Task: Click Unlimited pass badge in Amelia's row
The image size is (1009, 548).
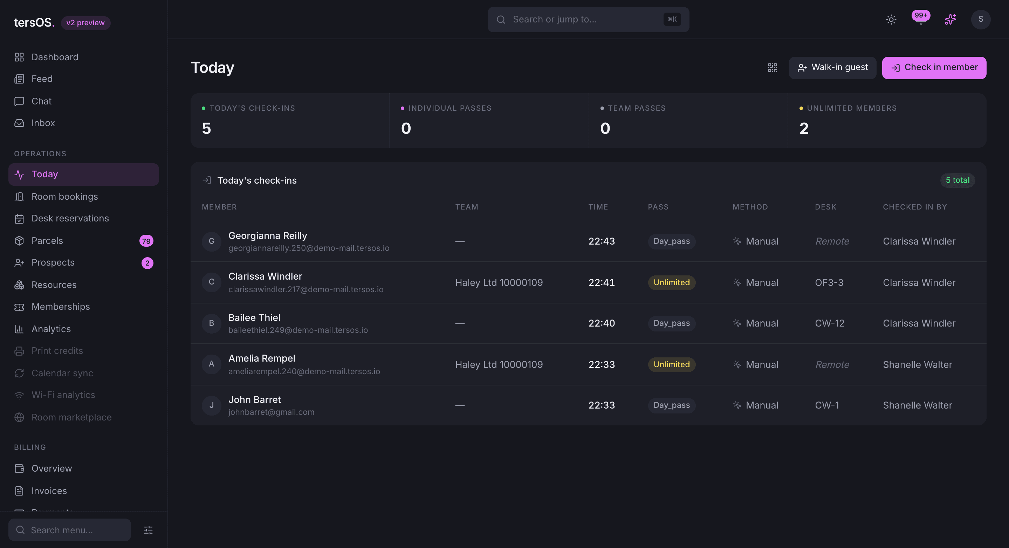Action: point(671,364)
